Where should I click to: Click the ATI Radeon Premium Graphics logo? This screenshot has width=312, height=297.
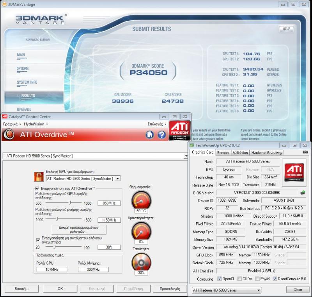(x=180, y=131)
